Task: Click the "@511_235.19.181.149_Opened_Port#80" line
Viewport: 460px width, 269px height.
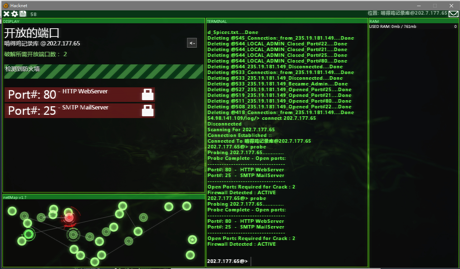Action: click(x=279, y=101)
